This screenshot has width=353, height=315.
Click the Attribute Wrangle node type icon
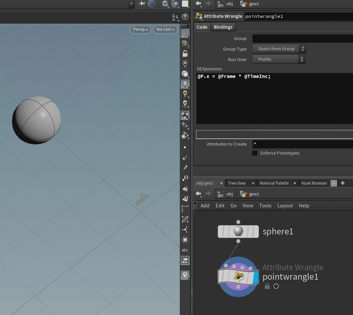[x=199, y=16]
